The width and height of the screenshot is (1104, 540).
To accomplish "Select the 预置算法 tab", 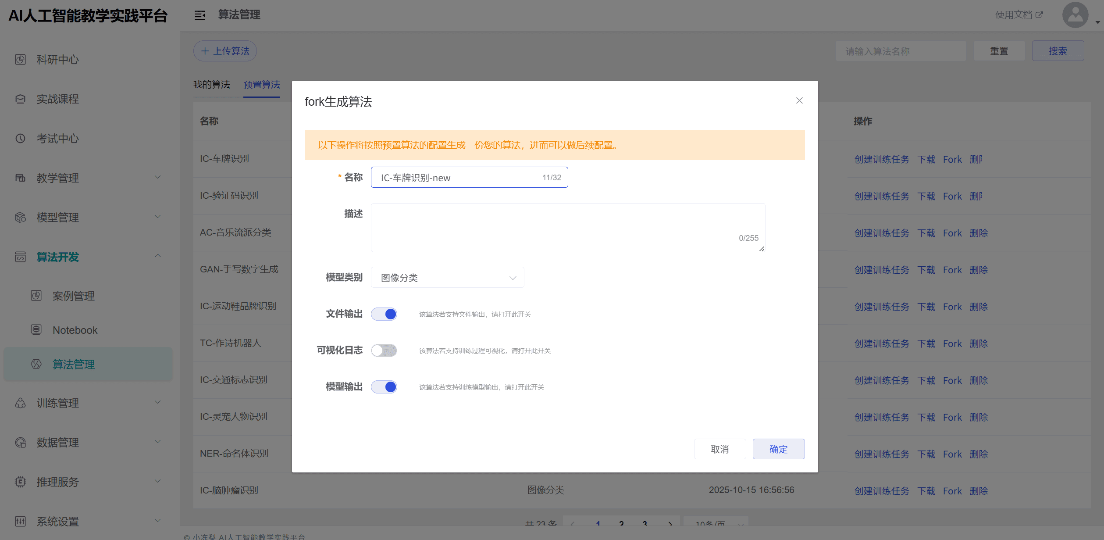I will pos(262,85).
